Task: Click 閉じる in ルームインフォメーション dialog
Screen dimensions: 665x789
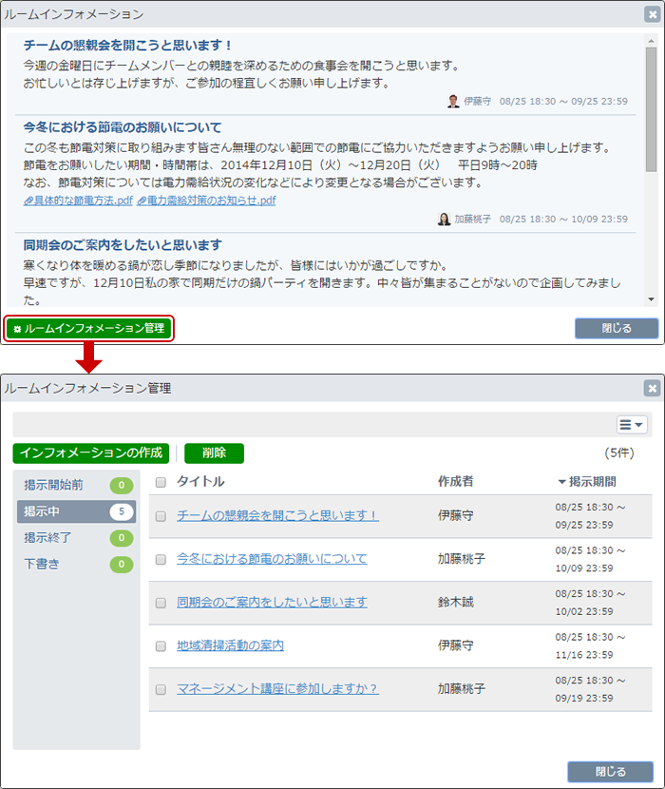Action: pyautogui.click(x=617, y=328)
